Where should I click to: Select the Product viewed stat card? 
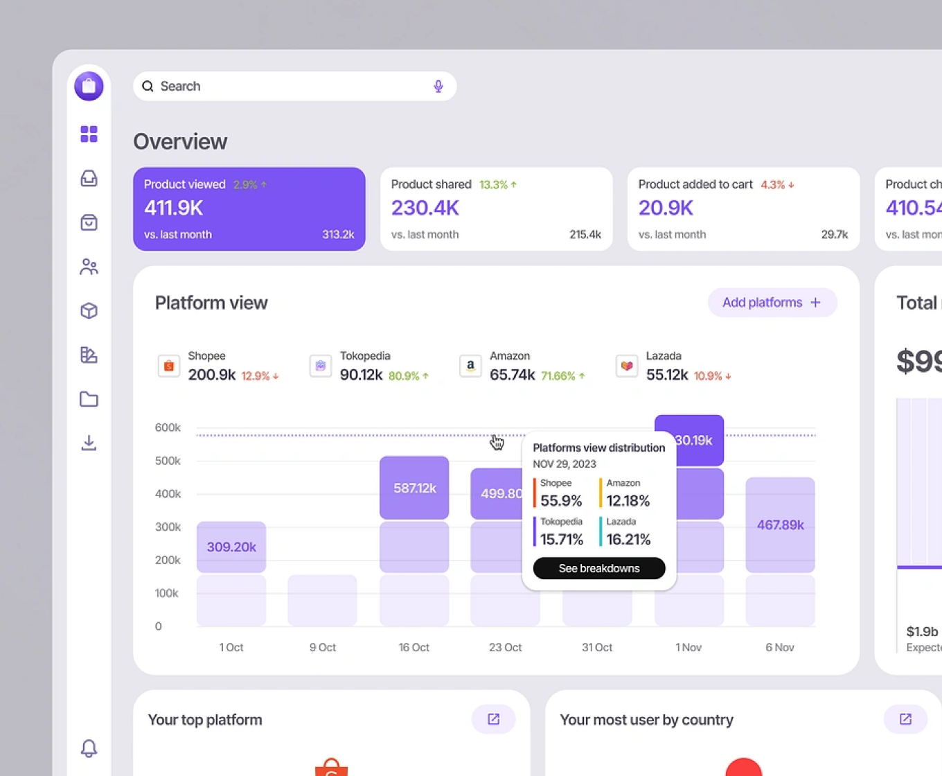249,209
